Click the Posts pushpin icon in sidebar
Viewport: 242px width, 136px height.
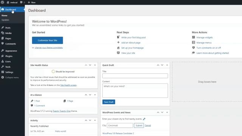[3, 28]
